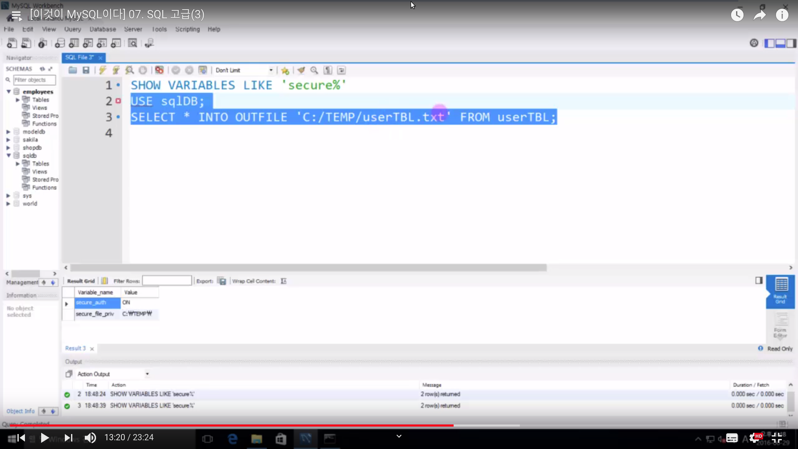
Task: Reconnect to DBMS icon in main toolbar
Action: pos(149,43)
